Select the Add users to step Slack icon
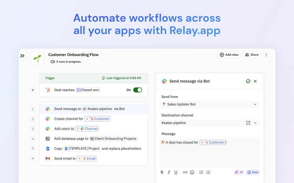Viewport: 294px width, 183px height. [x=48, y=129]
